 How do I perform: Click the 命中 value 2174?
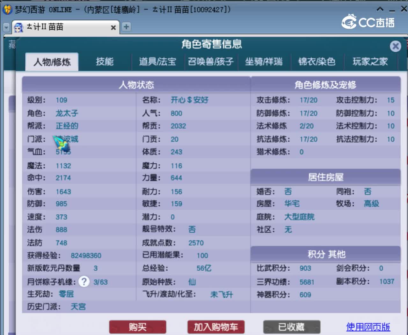pyautogui.click(x=63, y=178)
